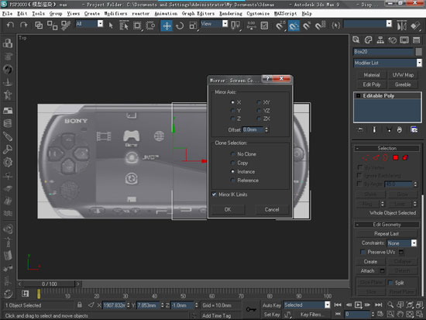The height and width of the screenshot is (320, 426).
Task: Select the Z mirror axis radio
Action: pyautogui.click(x=232, y=119)
